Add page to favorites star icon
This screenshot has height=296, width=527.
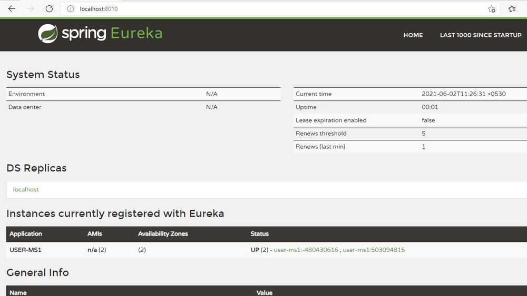(491, 9)
